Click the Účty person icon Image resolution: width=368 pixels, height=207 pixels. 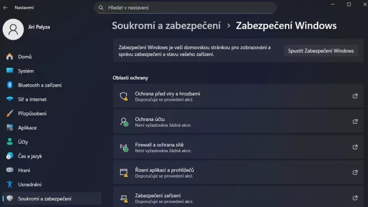tap(10, 141)
